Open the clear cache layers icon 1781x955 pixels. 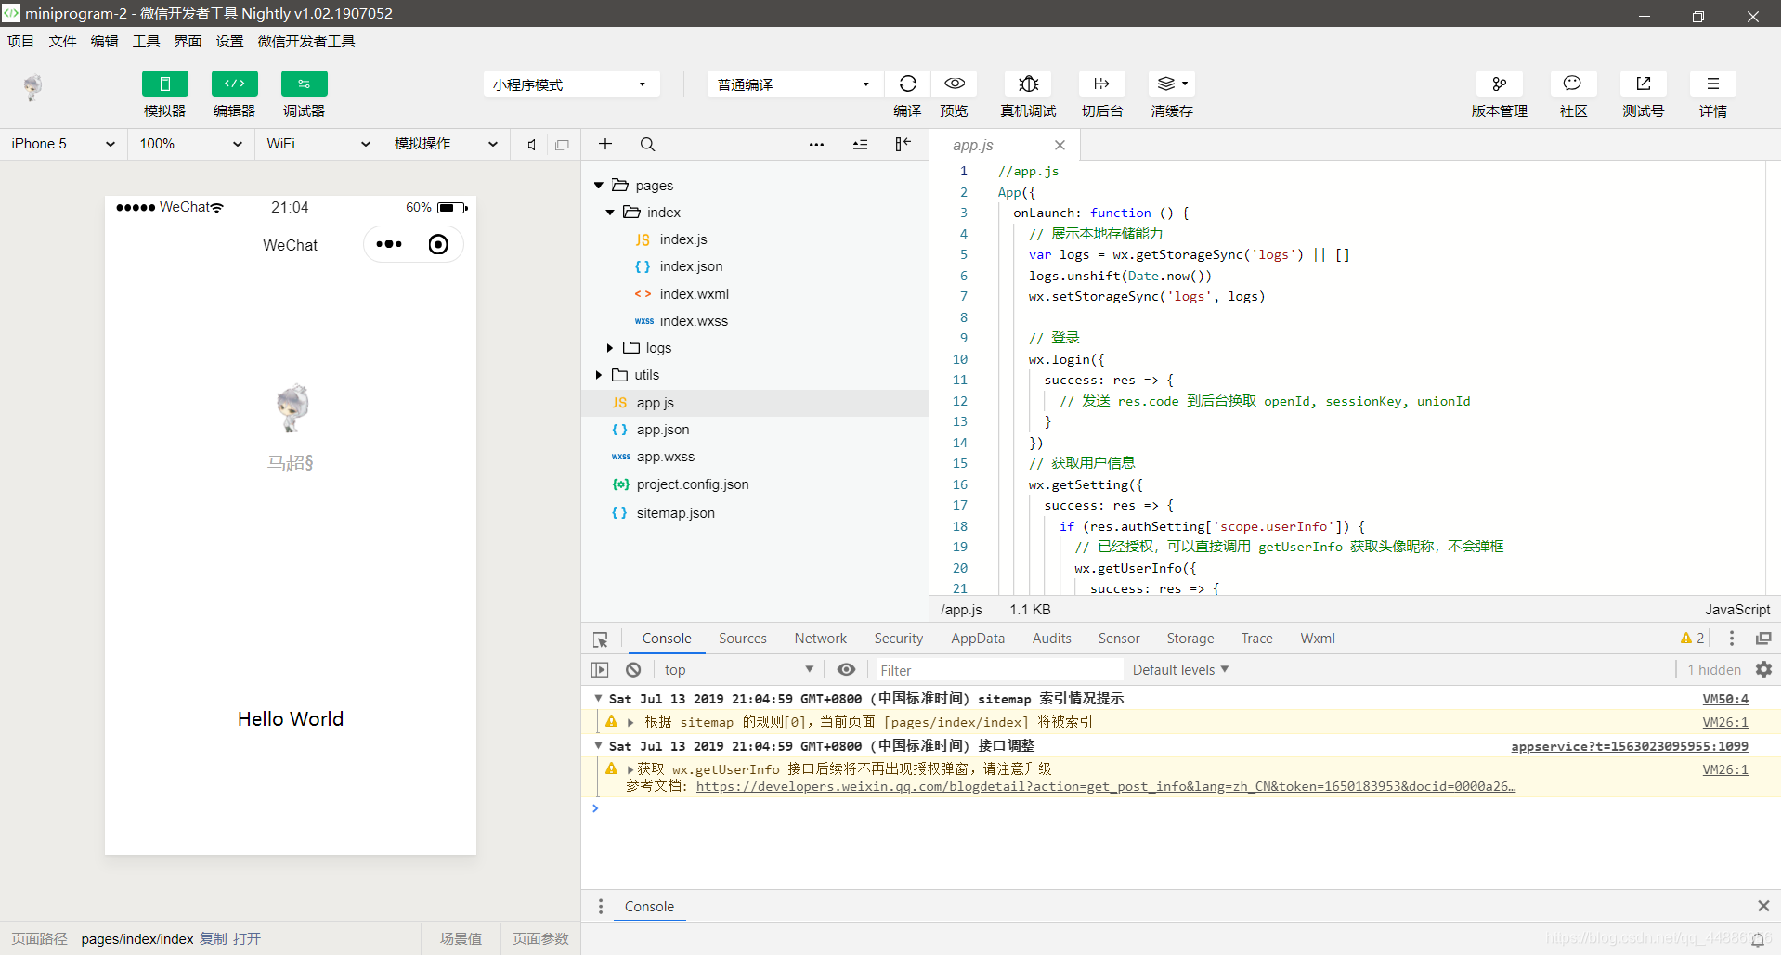coord(1172,84)
